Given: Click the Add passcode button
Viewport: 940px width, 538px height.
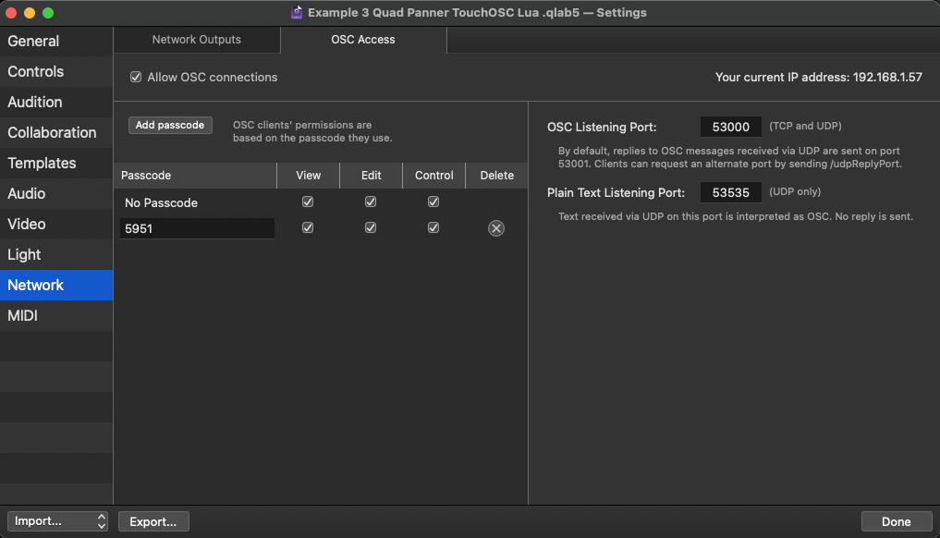Looking at the screenshot, I should click(x=170, y=125).
